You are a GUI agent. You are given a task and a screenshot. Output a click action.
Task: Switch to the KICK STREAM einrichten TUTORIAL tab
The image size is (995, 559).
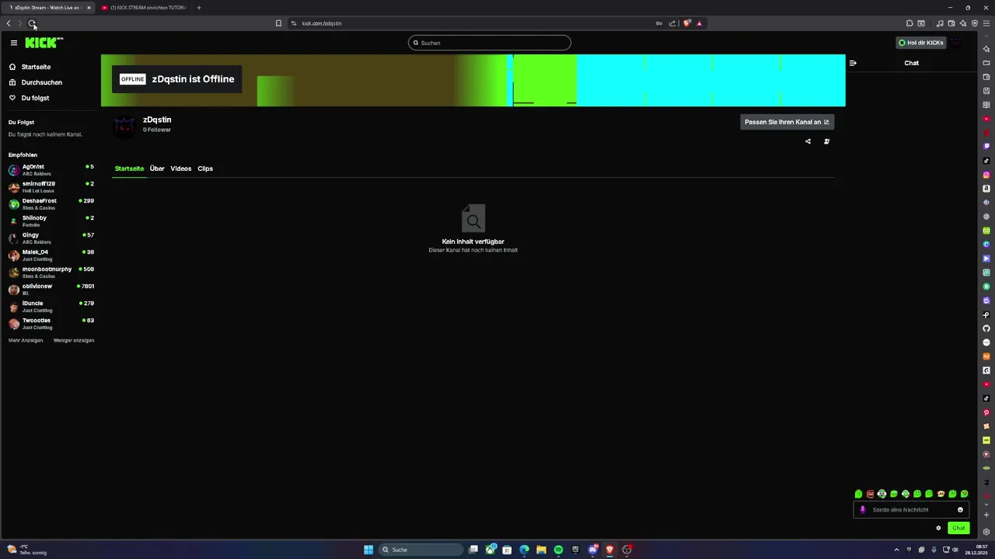144,8
